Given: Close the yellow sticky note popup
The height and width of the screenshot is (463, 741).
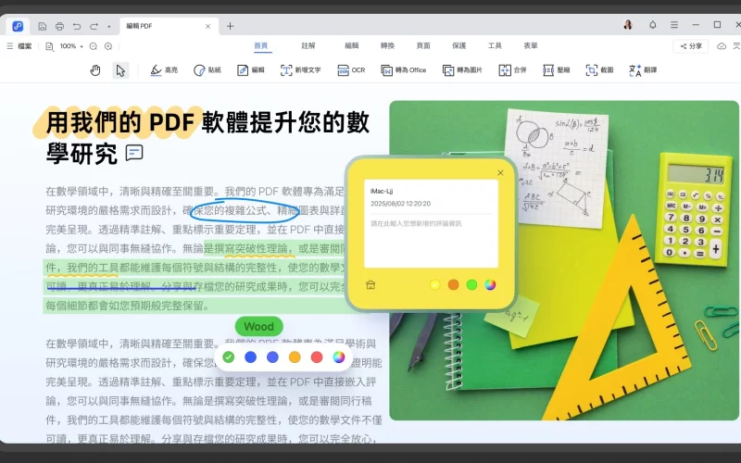Looking at the screenshot, I should click(500, 172).
